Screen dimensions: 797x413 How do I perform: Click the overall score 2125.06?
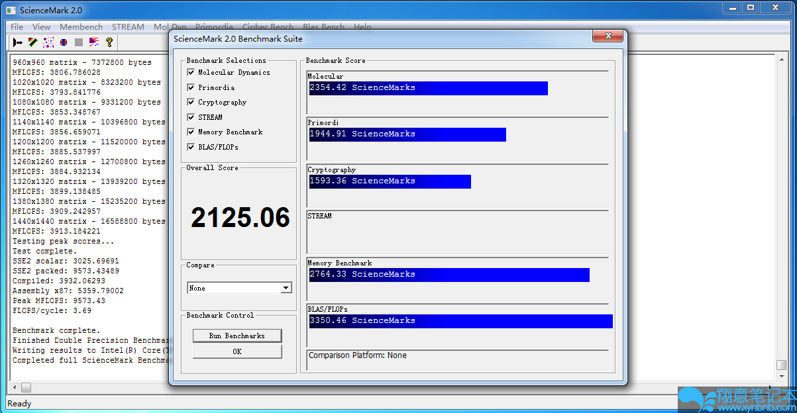point(240,217)
